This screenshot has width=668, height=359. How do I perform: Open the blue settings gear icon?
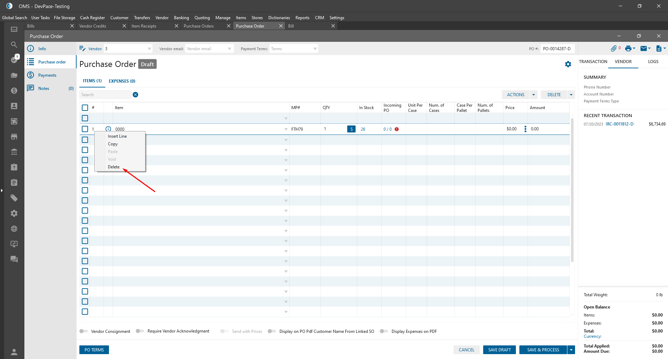coord(568,64)
